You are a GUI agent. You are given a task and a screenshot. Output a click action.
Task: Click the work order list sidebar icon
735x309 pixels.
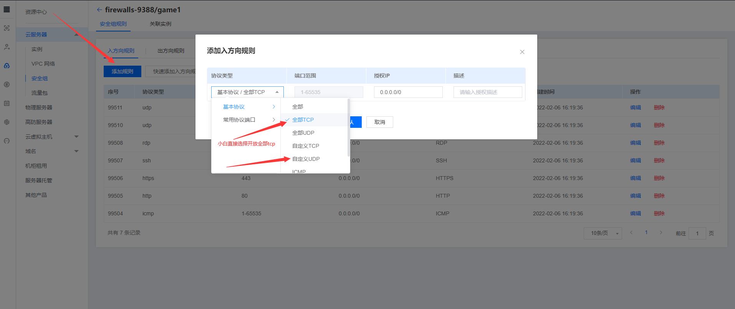tap(7, 103)
